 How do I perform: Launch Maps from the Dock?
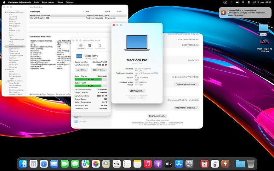coord(85,164)
